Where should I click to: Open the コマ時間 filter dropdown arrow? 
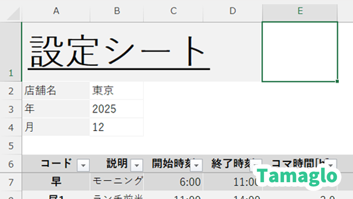(331, 165)
